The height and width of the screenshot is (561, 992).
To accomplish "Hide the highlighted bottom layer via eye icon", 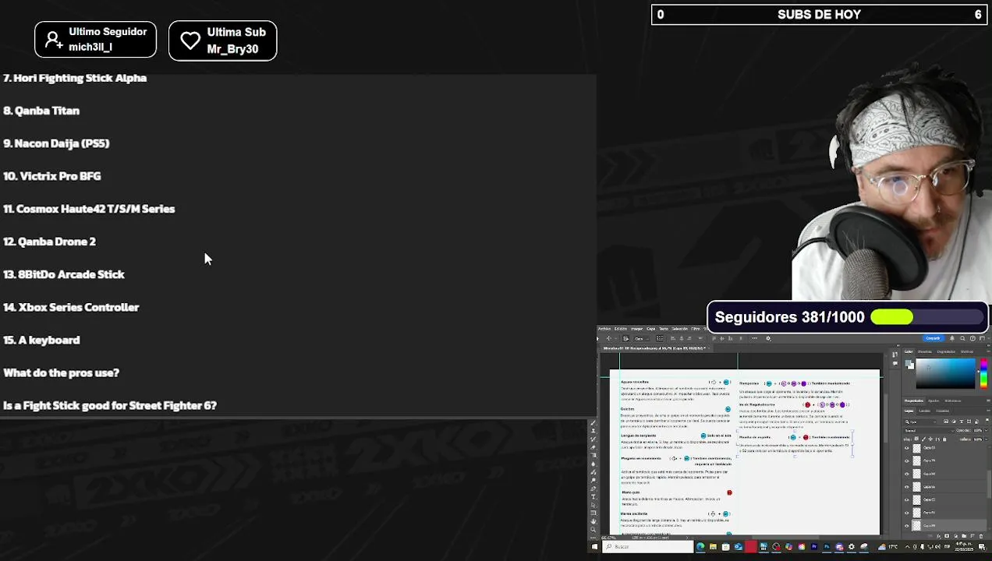I will pyautogui.click(x=907, y=526).
